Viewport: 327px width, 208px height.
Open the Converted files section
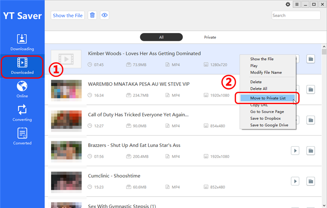click(x=22, y=136)
